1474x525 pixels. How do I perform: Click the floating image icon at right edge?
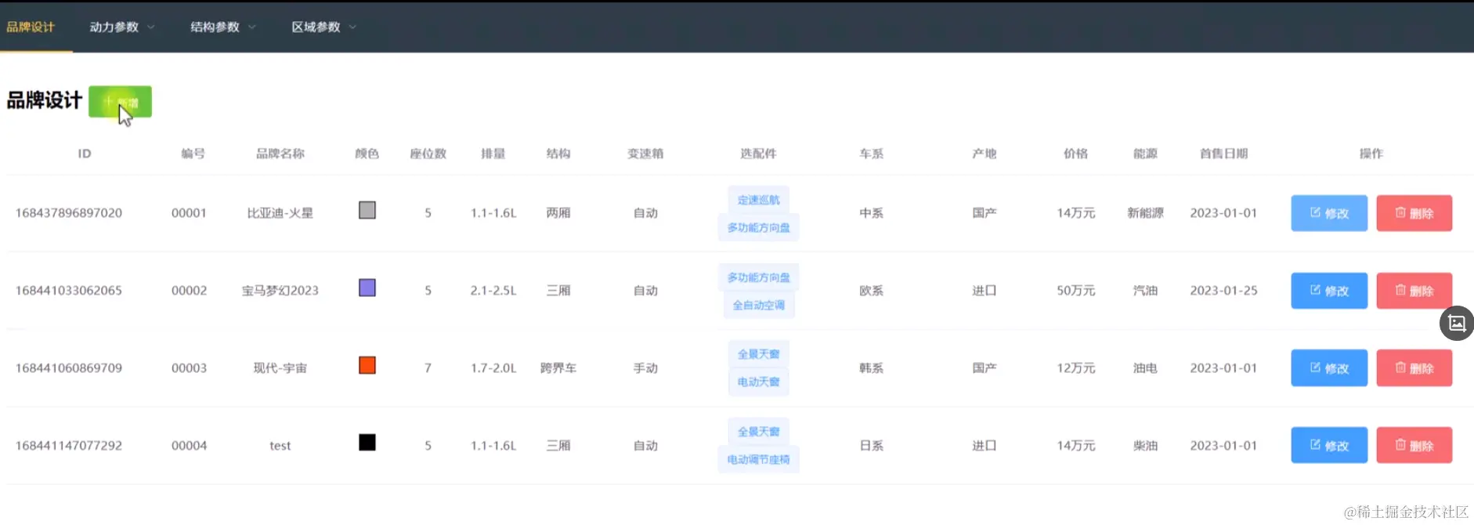[x=1457, y=323]
